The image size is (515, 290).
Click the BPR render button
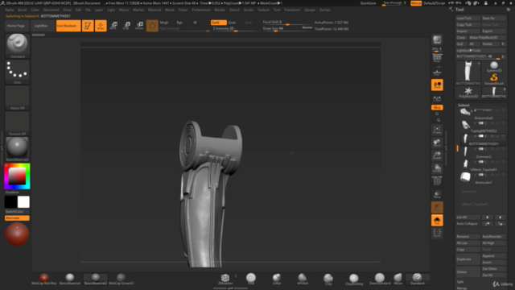coord(437,40)
